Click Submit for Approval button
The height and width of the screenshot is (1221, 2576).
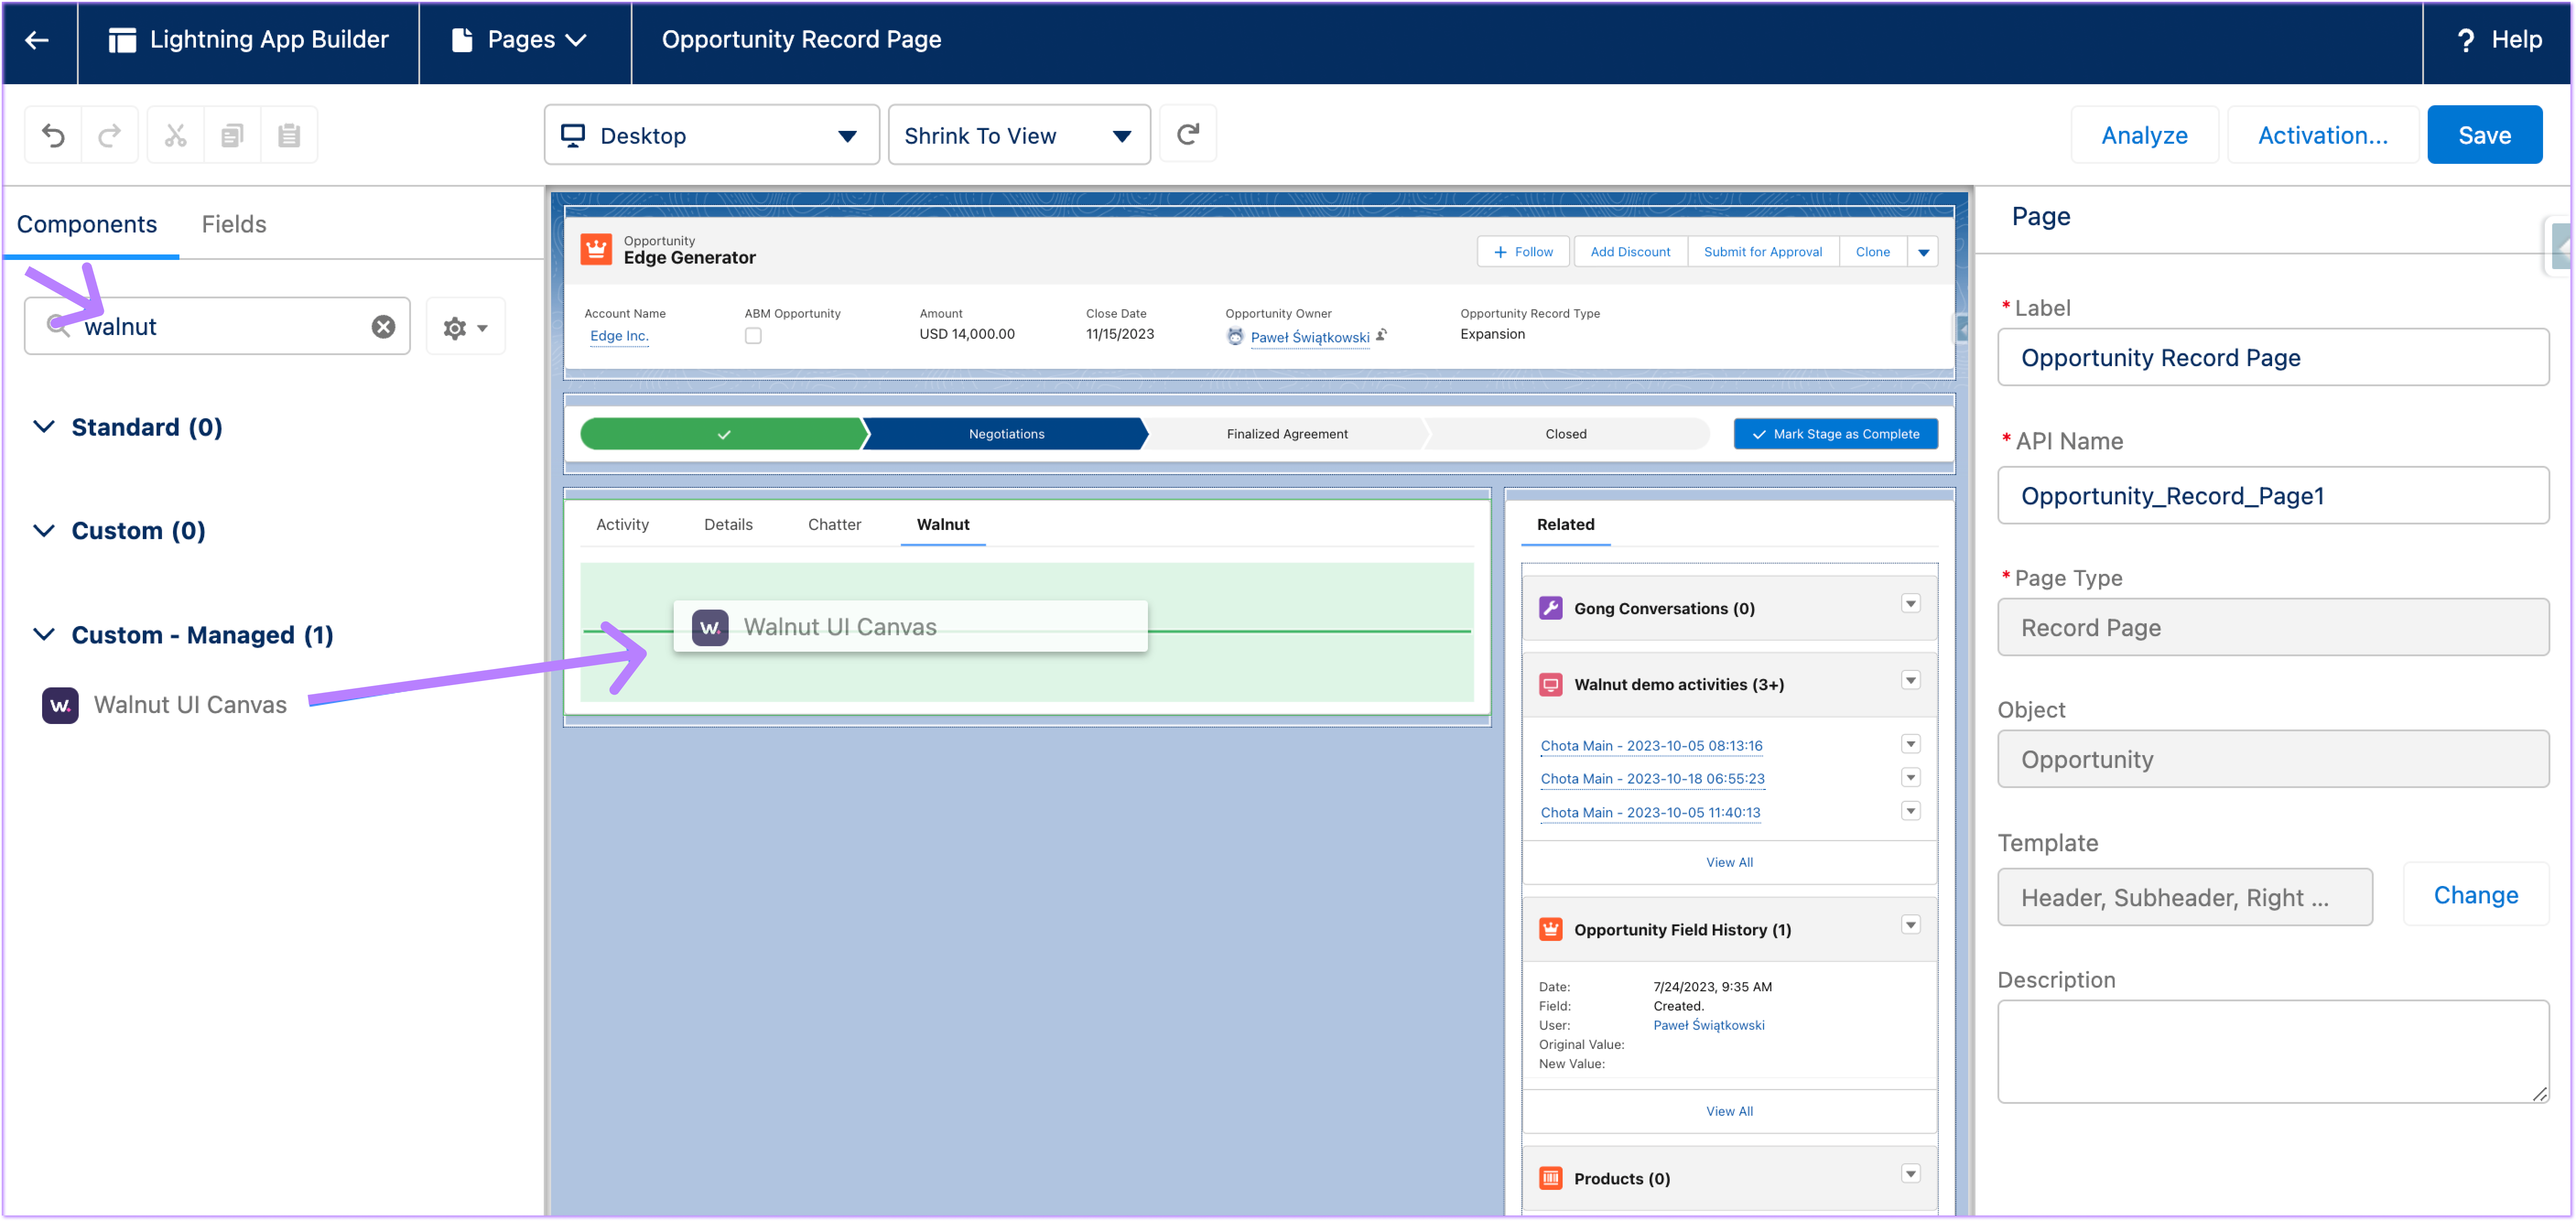[1762, 252]
